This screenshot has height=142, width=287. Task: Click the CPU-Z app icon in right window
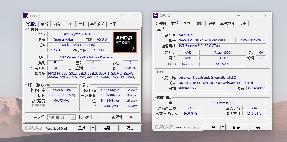[x=156, y=15]
